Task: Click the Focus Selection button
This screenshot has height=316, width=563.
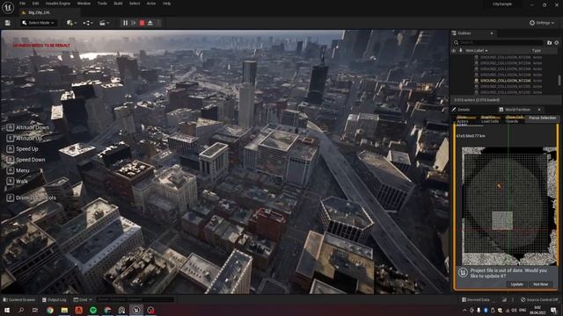Action: pyautogui.click(x=542, y=118)
